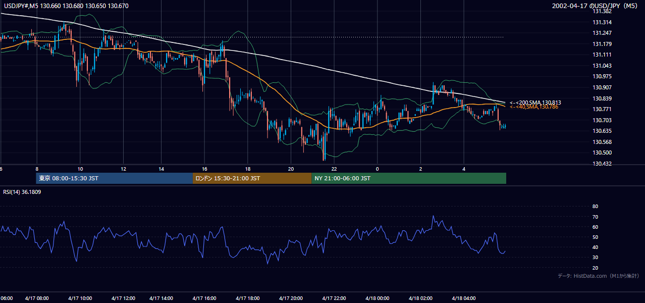Screen dimensions: 645x303
Task: Click the 4/17 18:00 time label
Action: (x=247, y=298)
